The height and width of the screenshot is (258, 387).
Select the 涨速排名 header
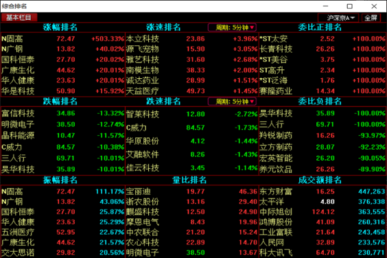pos(163,27)
